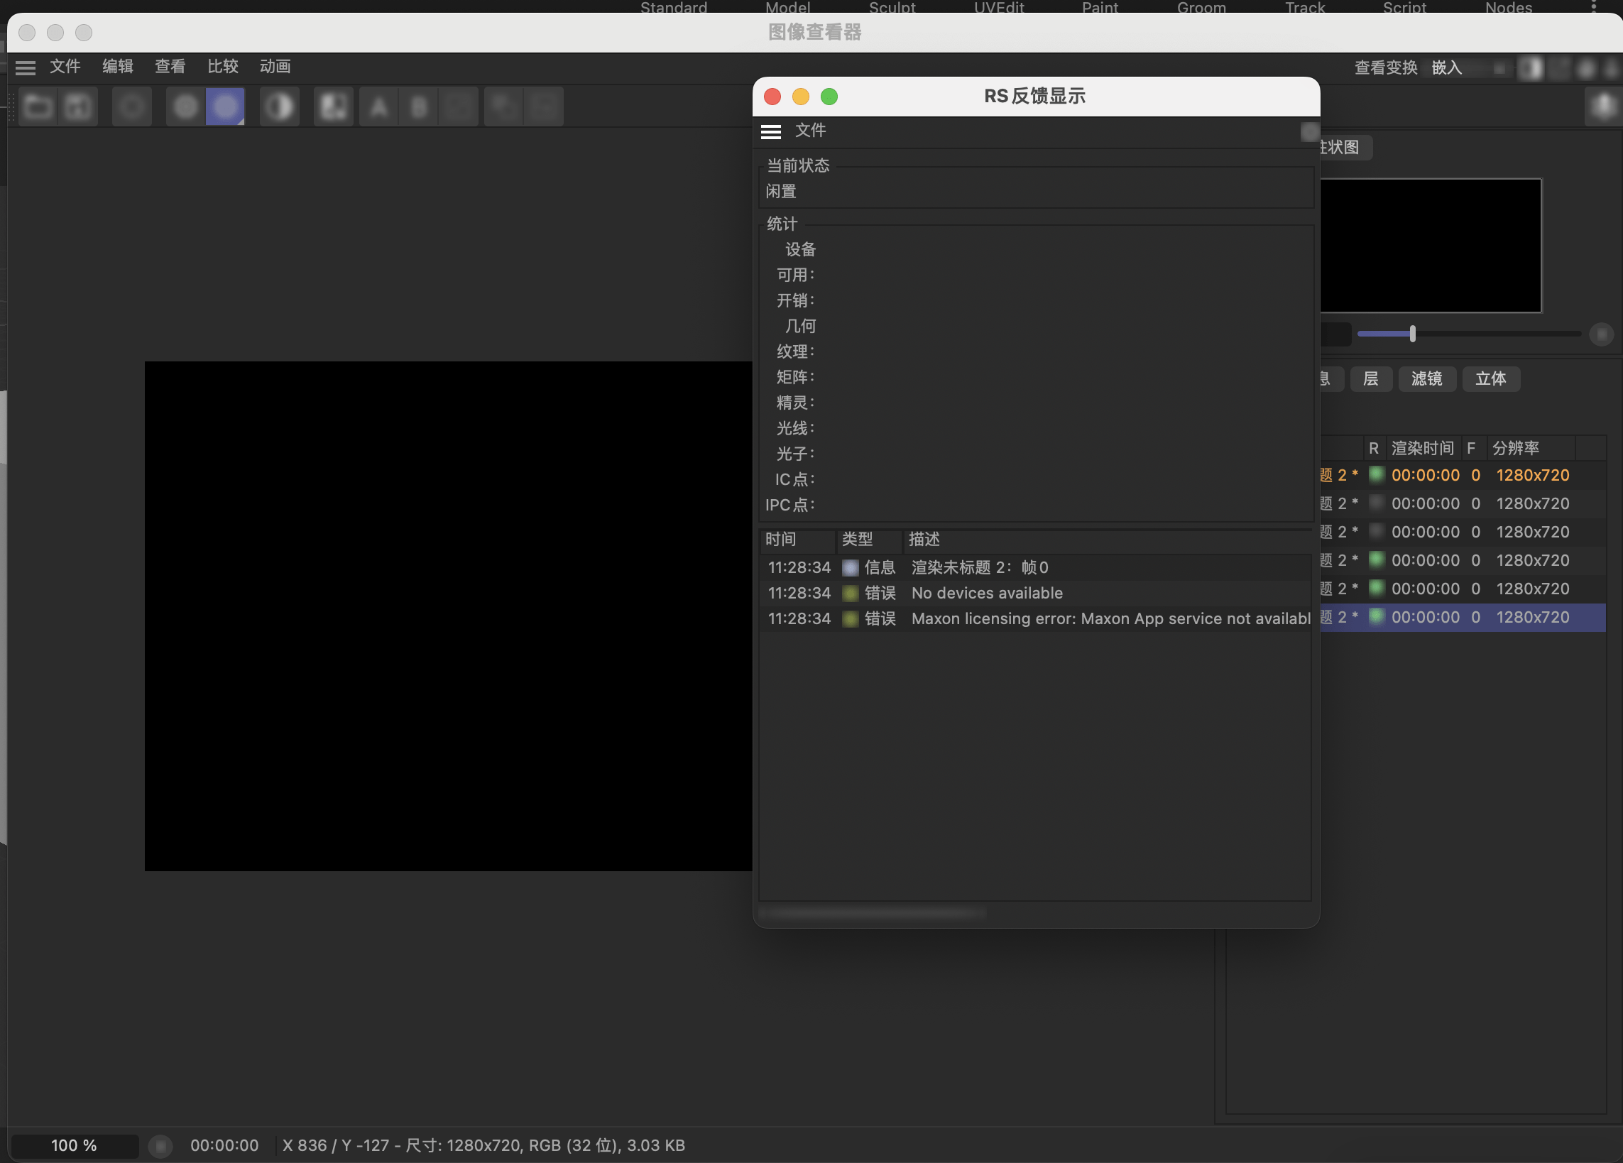This screenshot has height=1163, width=1623.
Task: Click the blue info icon in log row
Action: coord(850,567)
